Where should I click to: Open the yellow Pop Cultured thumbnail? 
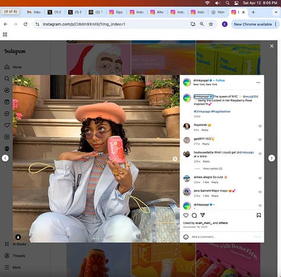[x=228, y=59]
